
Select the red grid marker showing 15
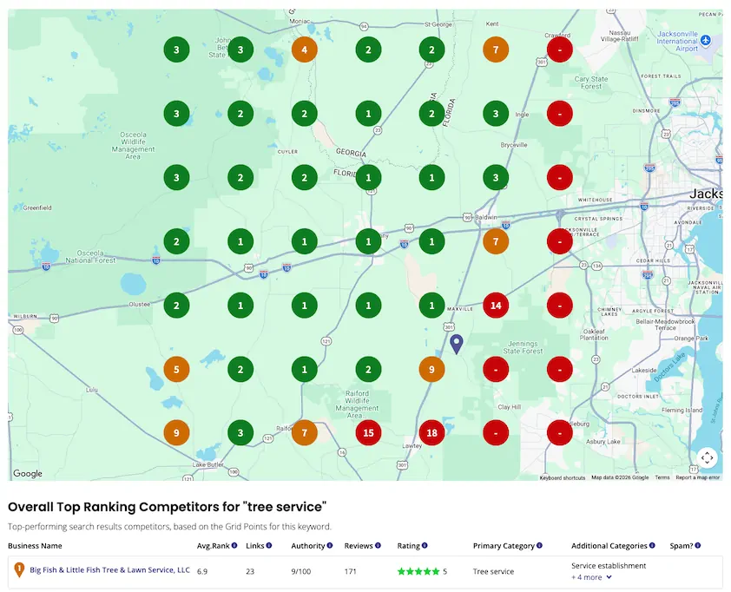[x=368, y=432]
